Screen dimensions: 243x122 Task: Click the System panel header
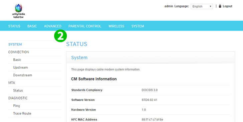[x=151, y=58]
